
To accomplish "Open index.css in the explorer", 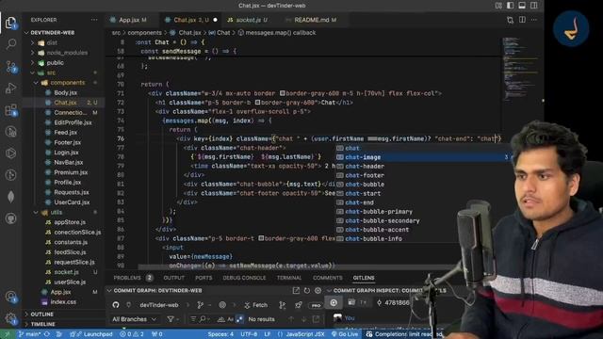I will 63,301.
